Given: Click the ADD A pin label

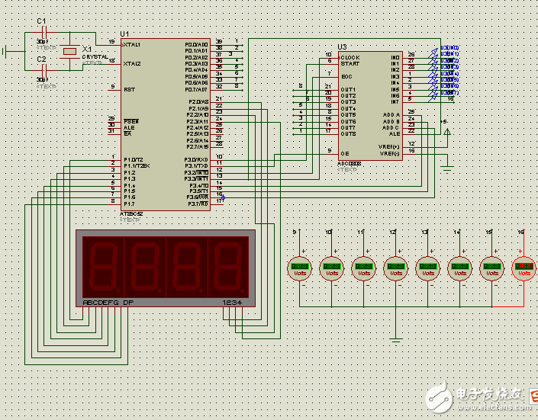Looking at the screenshot, I should point(391,115).
